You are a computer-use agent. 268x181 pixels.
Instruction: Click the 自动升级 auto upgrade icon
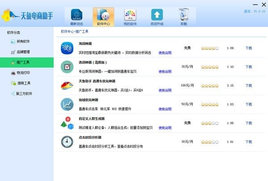(x=157, y=15)
